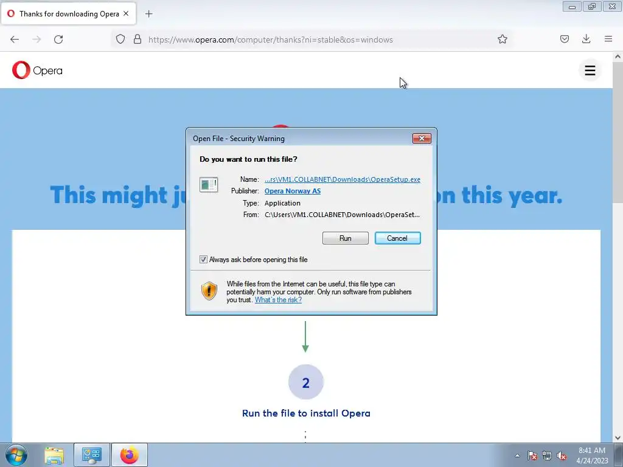
Task: Click the Firefox back arrow
Action: tap(15, 40)
